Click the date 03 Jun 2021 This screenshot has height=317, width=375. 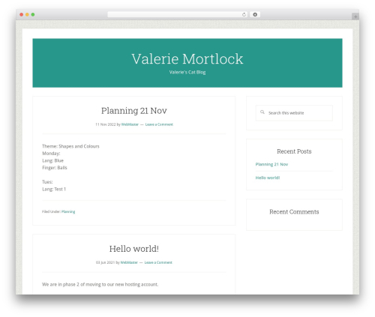(x=105, y=262)
